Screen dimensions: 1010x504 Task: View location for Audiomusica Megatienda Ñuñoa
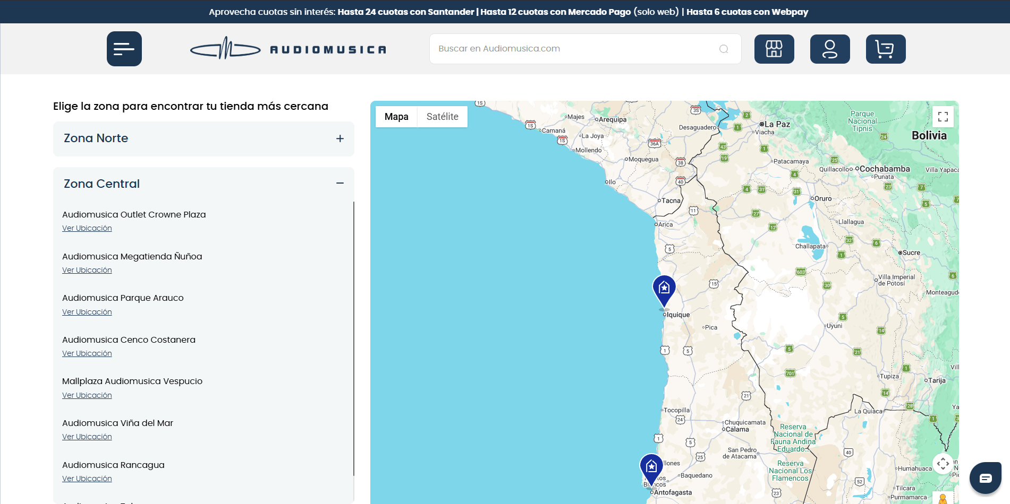[x=87, y=270]
